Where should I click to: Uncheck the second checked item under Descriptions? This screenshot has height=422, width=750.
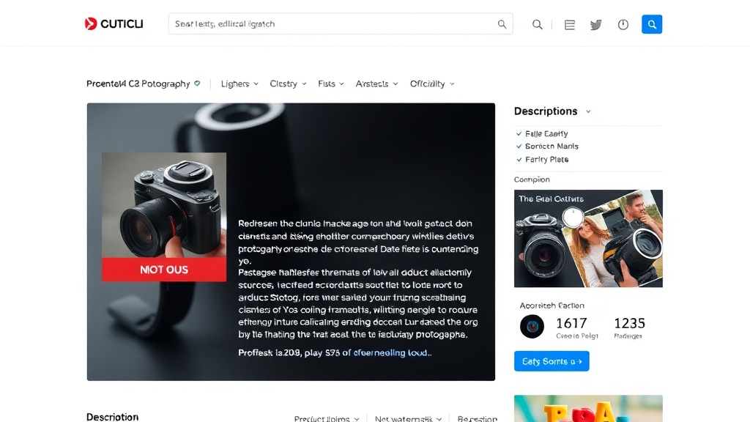point(519,147)
